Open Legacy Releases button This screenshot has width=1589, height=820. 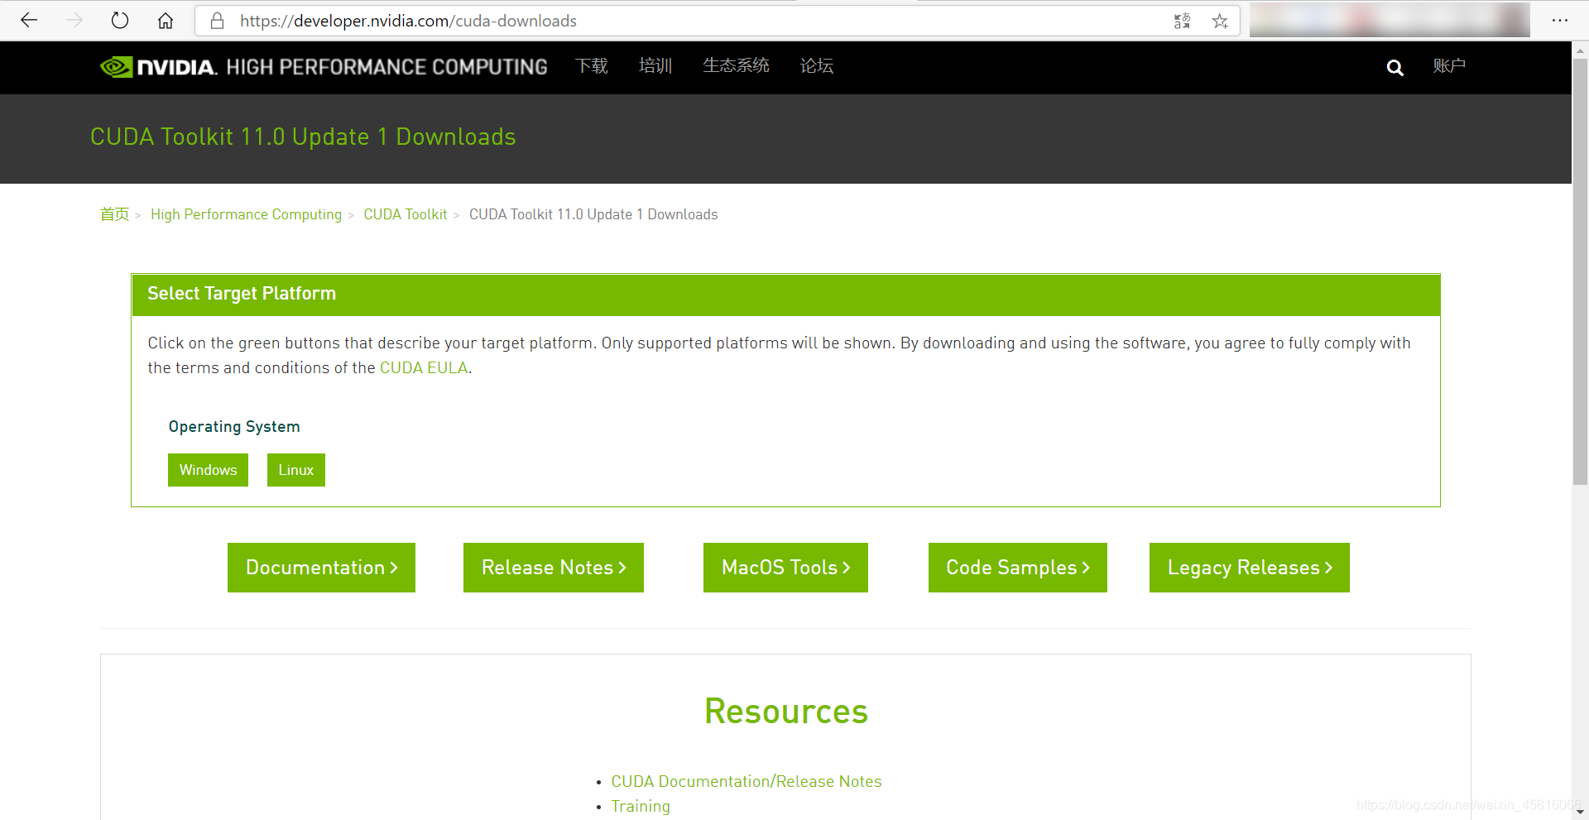[1250, 568]
